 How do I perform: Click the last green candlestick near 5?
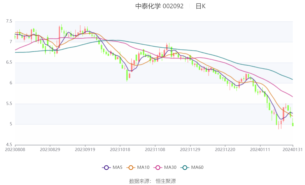(293, 124)
